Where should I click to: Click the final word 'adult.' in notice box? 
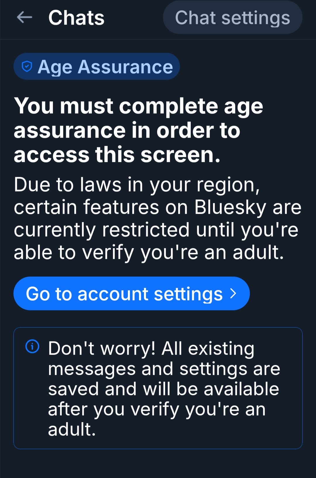tap(72, 429)
